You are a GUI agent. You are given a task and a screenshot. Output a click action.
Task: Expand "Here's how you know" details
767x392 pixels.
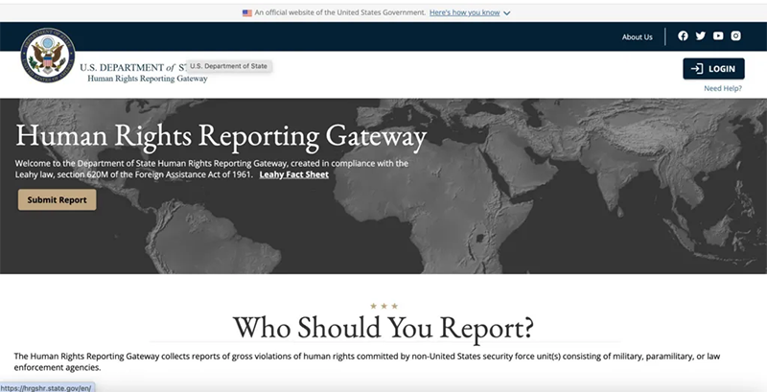[x=464, y=13]
